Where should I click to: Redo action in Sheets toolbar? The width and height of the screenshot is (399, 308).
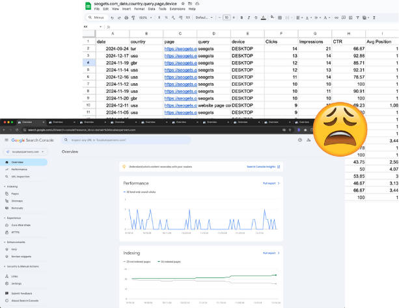coord(119,18)
